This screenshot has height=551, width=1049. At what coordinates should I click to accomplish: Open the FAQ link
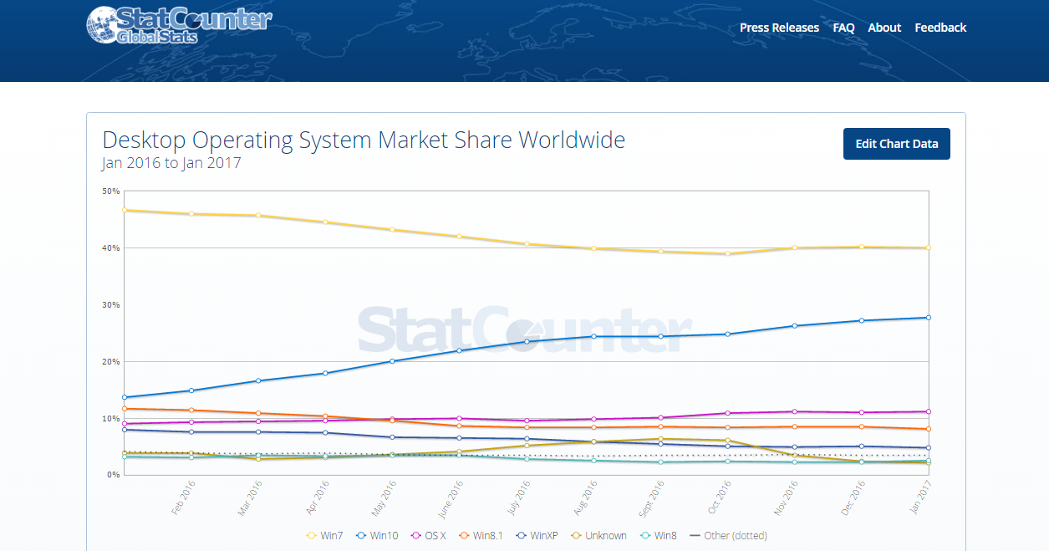(843, 28)
